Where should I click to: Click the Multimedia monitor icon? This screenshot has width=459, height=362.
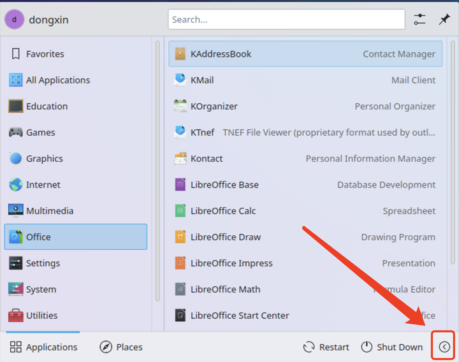tap(15, 211)
